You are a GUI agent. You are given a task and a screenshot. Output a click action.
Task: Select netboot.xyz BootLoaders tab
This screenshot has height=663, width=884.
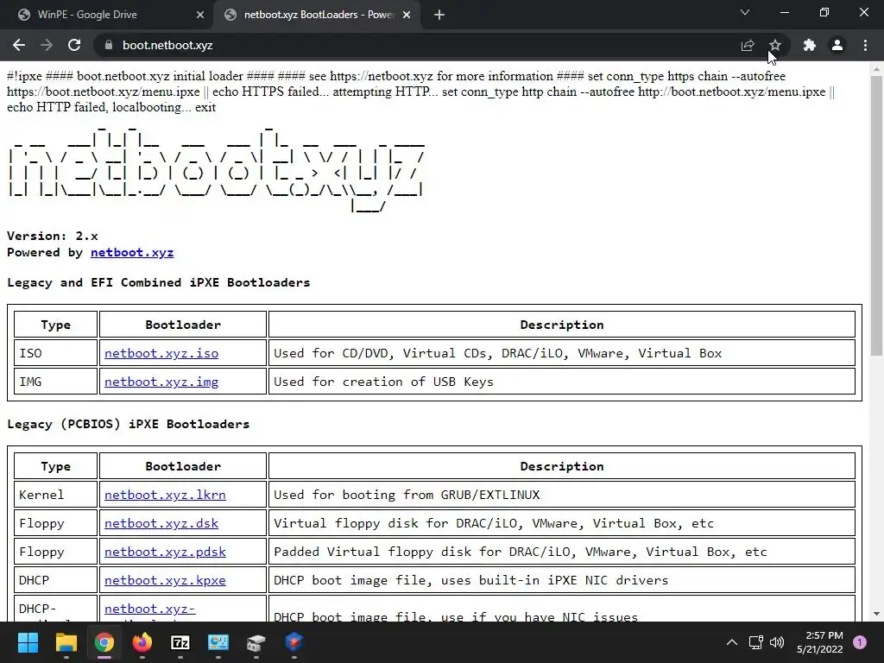[x=319, y=15]
